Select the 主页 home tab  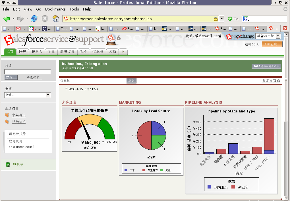10,52
